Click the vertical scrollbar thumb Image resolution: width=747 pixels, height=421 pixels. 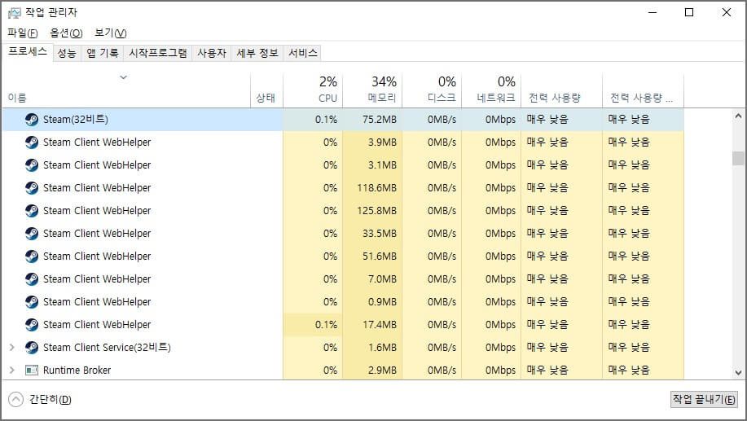click(738, 158)
